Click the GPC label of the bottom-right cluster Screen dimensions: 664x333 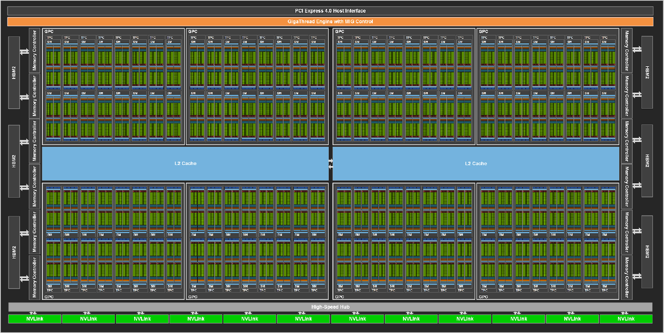pos(483,297)
